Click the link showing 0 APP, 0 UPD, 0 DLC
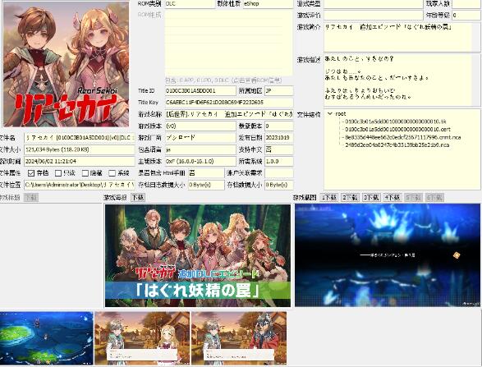 tap(223, 80)
